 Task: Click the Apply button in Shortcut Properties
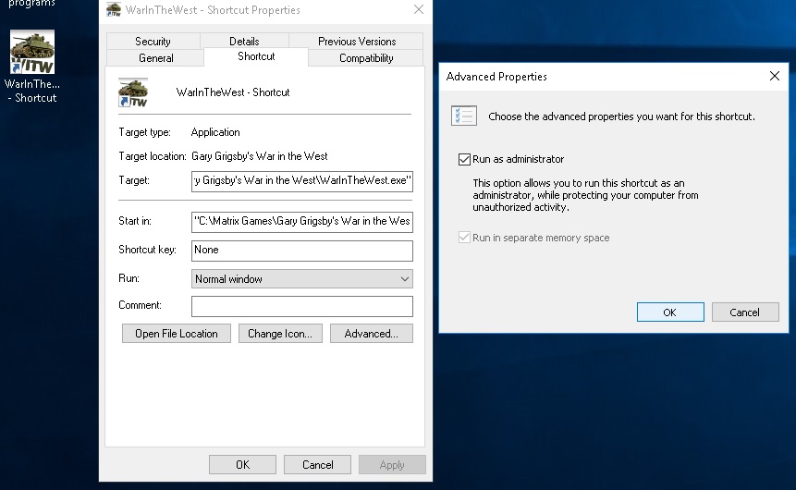tap(392, 465)
